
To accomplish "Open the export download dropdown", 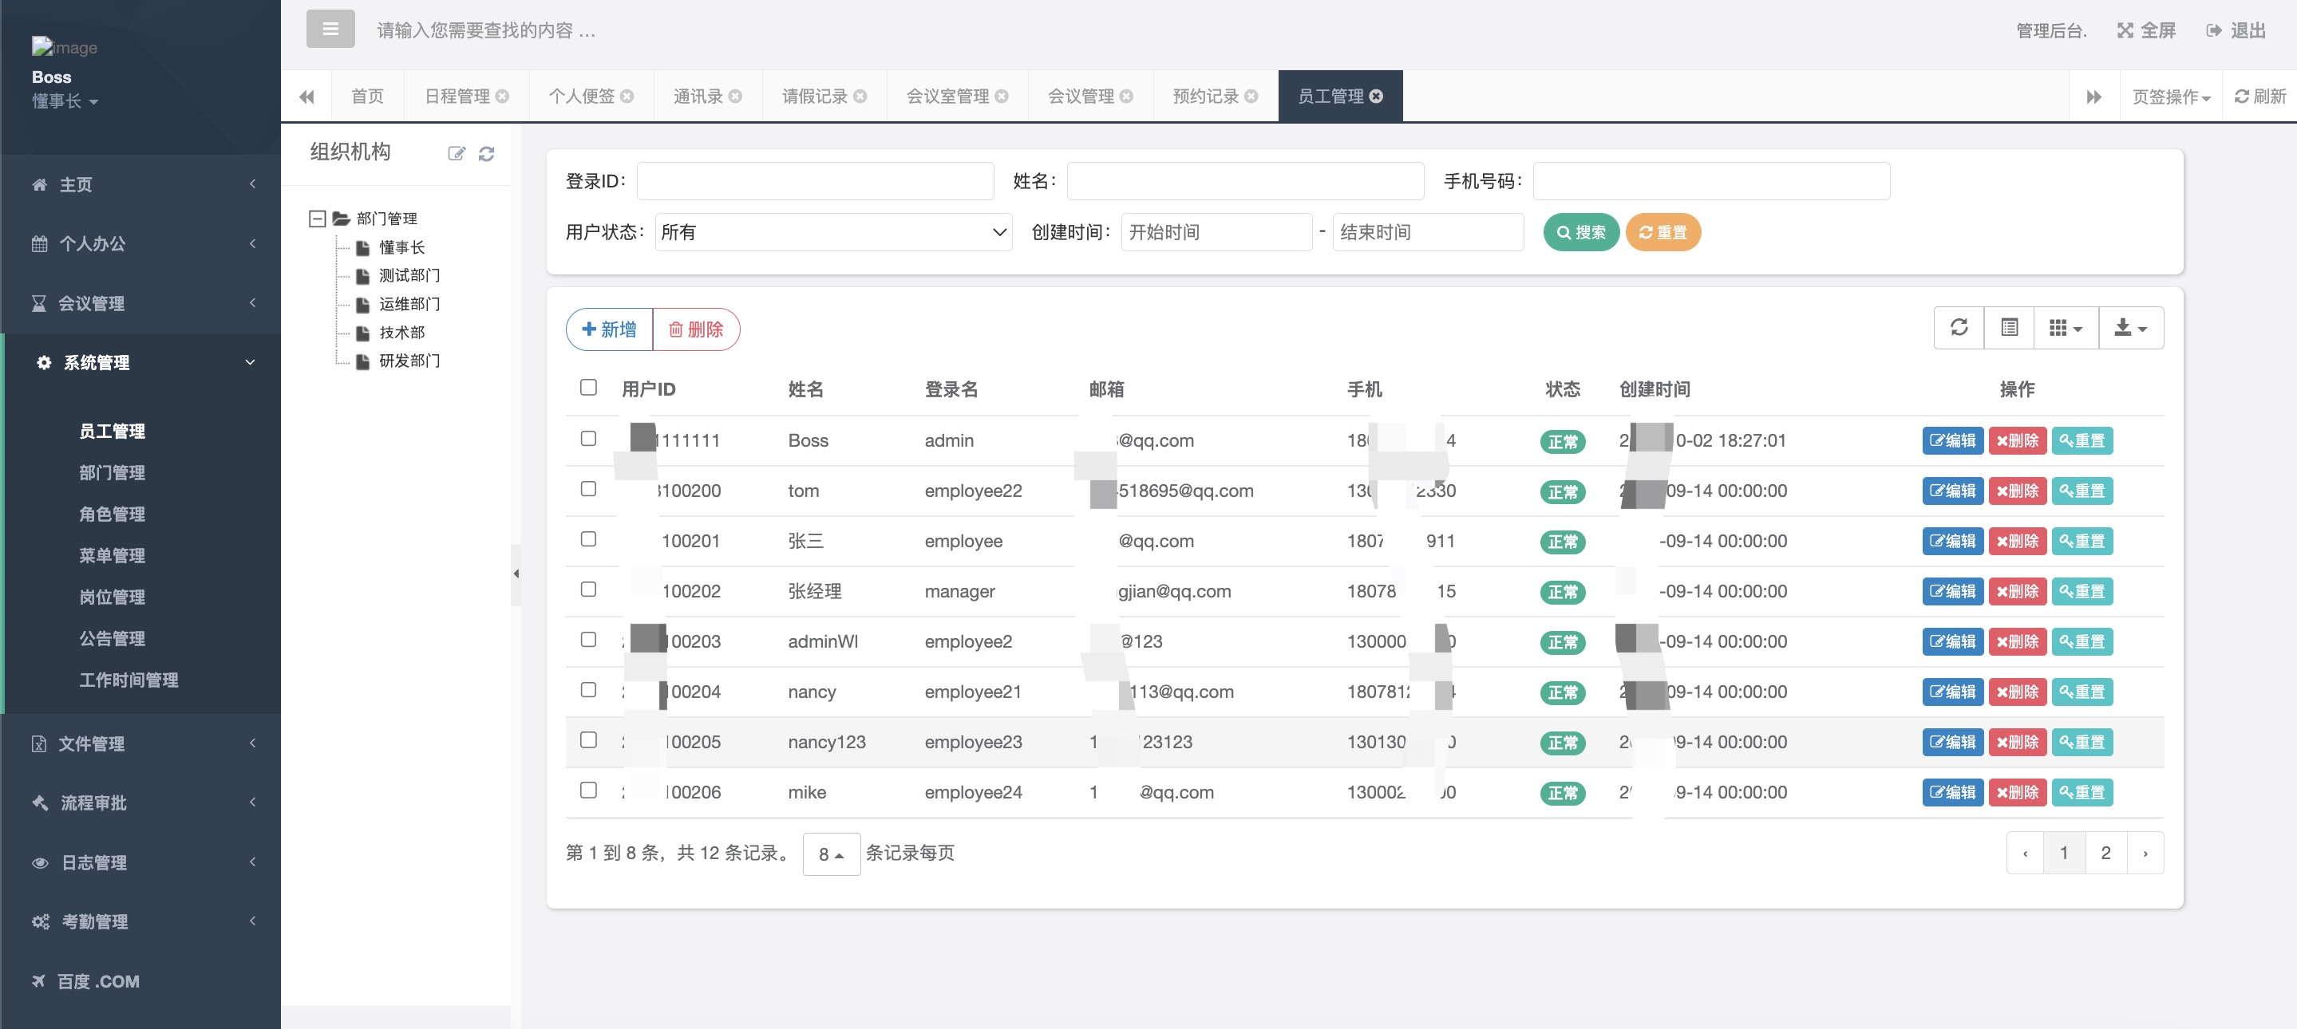I will point(2130,328).
